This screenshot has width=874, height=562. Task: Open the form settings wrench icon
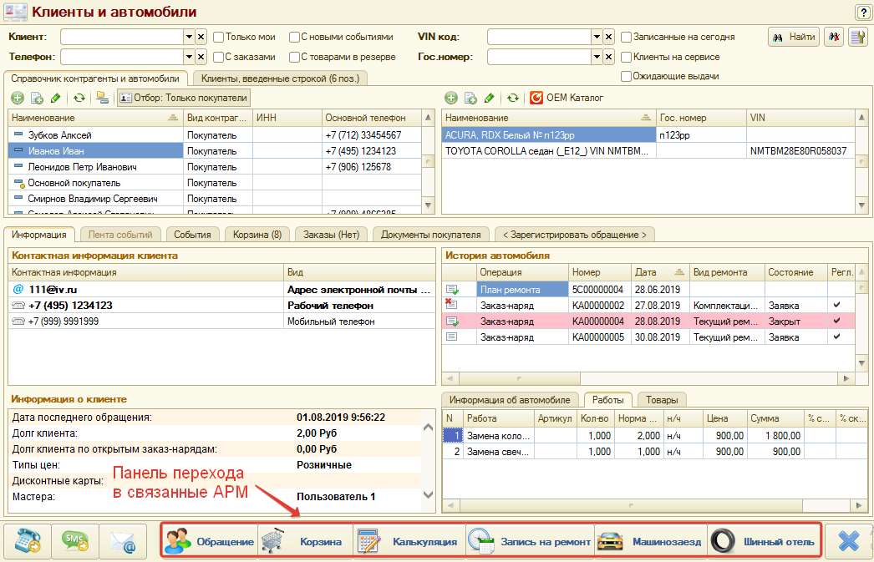[x=858, y=37]
